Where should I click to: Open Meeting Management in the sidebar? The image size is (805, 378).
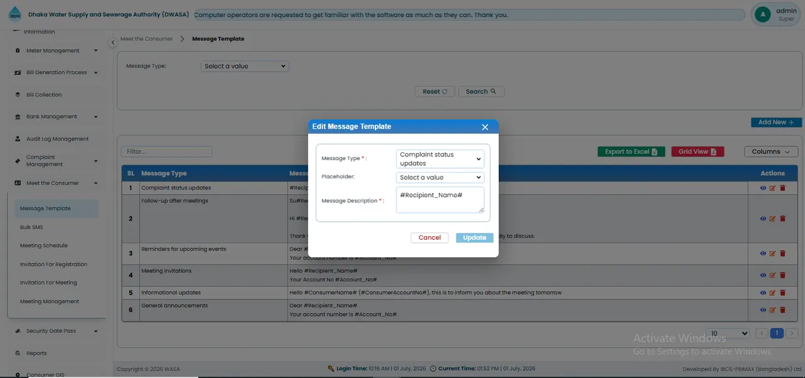pyautogui.click(x=50, y=301)
